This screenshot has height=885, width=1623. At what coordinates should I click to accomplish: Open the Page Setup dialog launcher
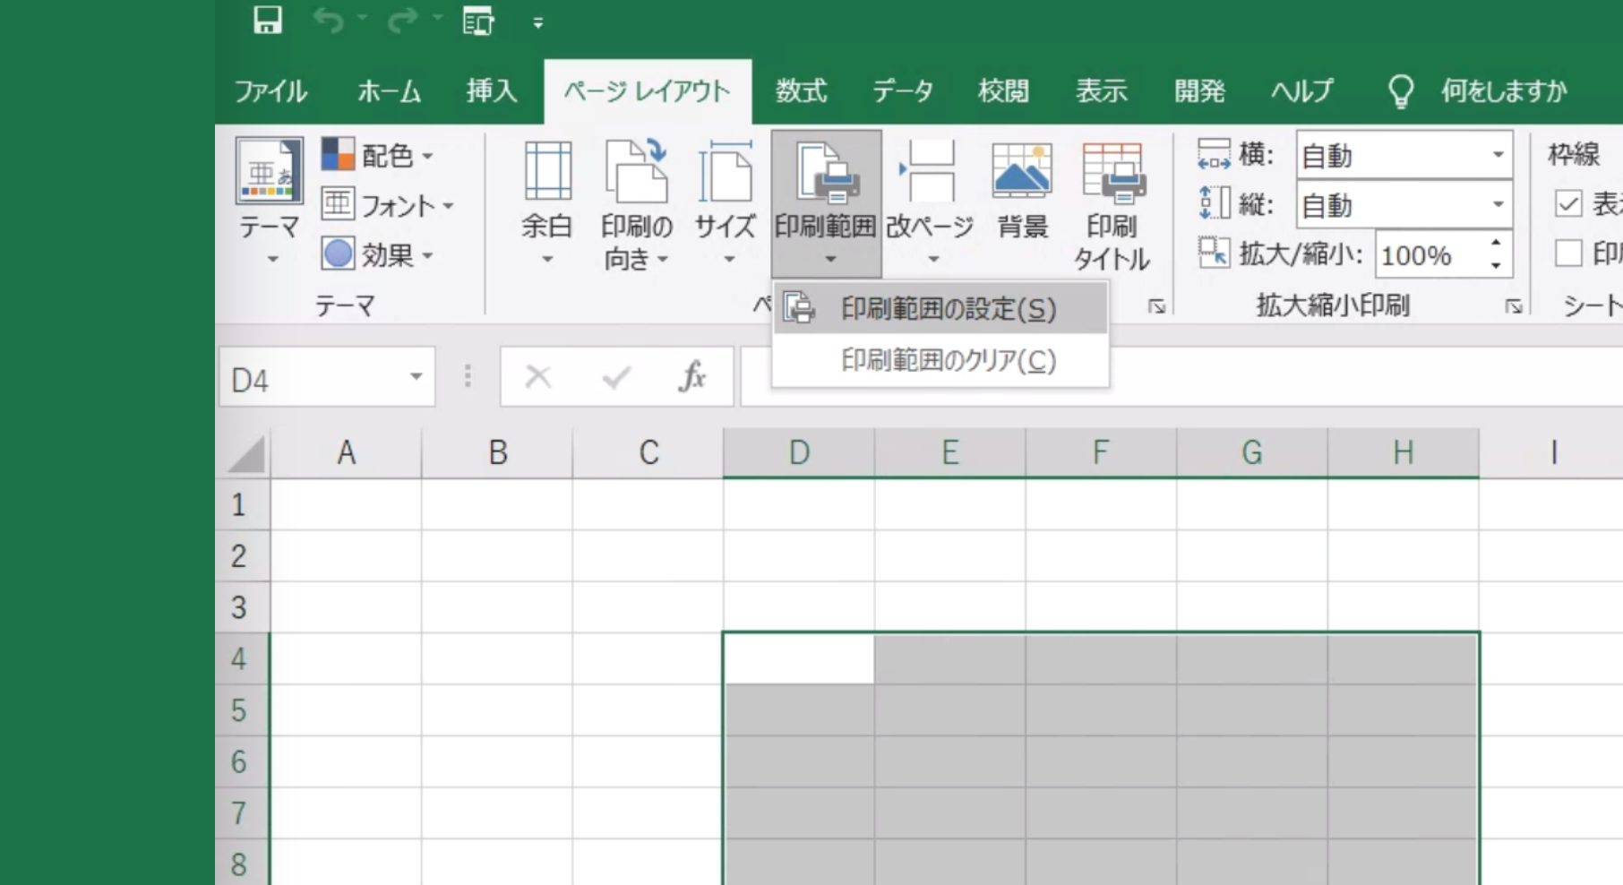click(x=1156, y=306)
